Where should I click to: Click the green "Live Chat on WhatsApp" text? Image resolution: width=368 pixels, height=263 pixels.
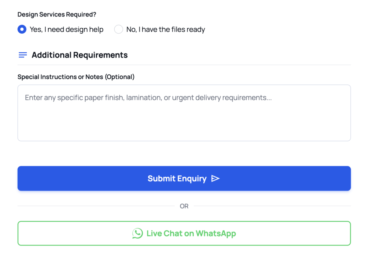[191, 234]
